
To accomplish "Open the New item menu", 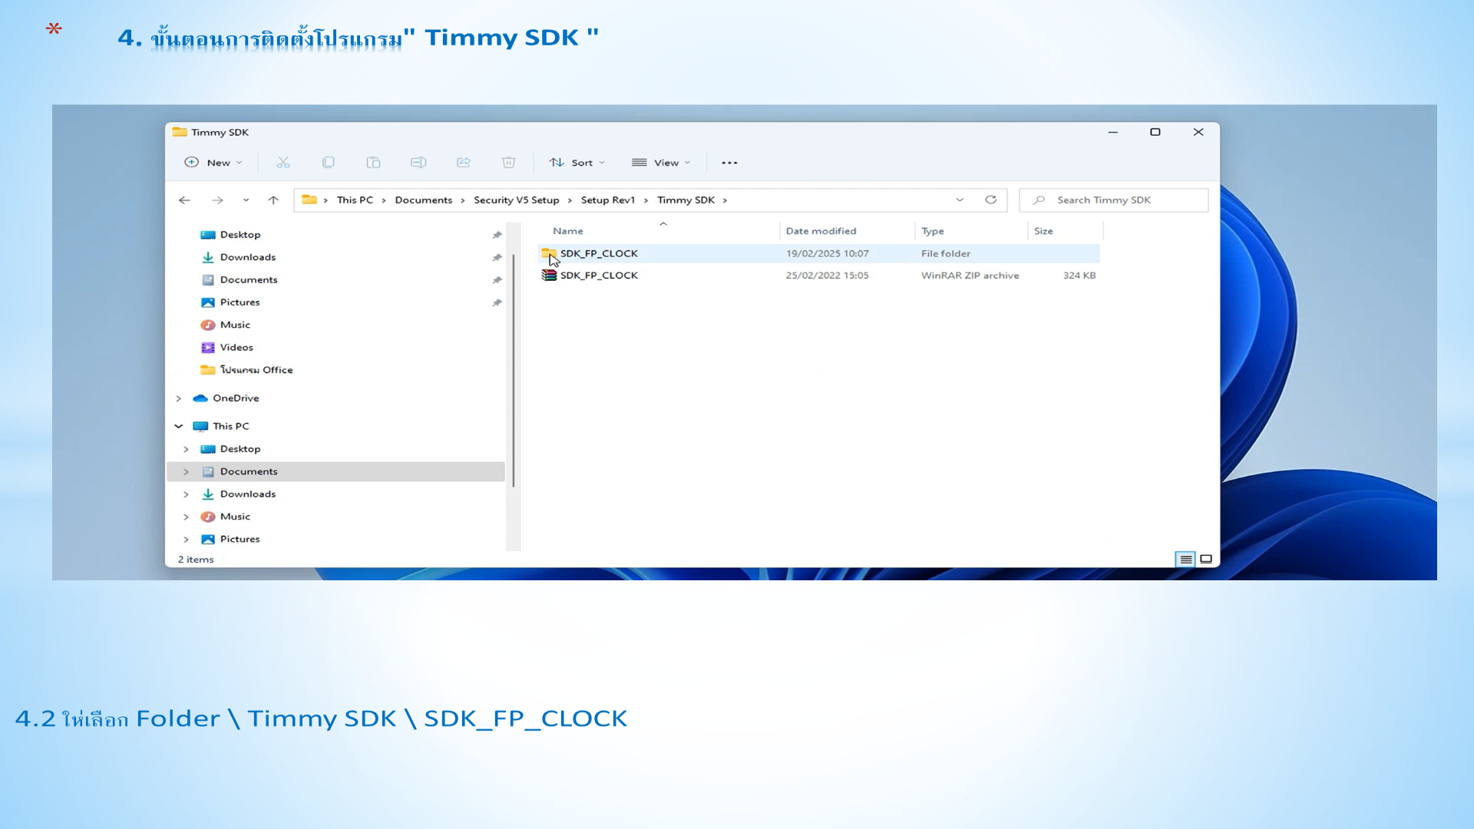I will [213, 163].
